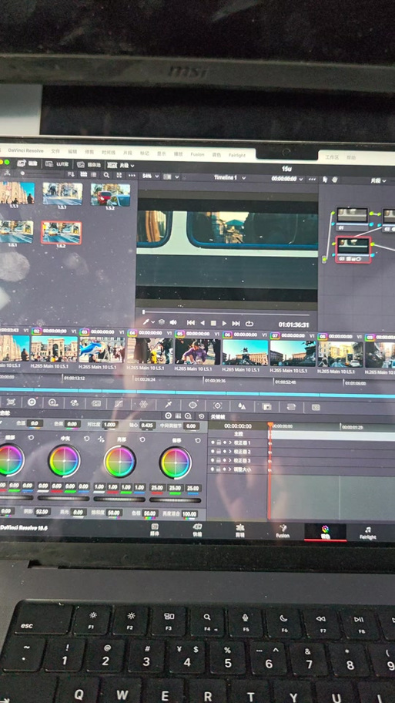Expand the 校正器1 keyframe row
The height and width of the screenshot is (703, 395).
231,442
